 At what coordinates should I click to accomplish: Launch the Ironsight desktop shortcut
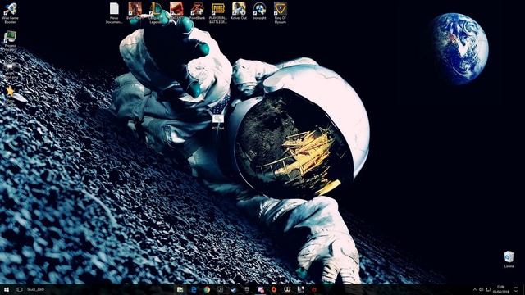tap(259, 11)
